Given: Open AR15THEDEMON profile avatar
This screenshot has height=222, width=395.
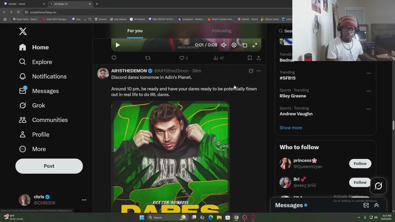Looking at the screenshot, I should click(x=103, y=74).
